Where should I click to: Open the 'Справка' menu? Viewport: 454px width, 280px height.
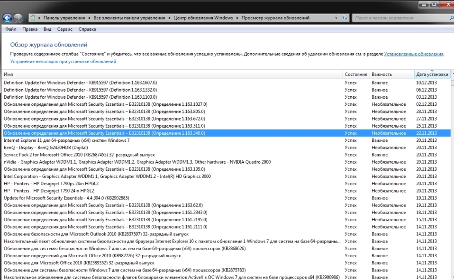pos(87,29)
